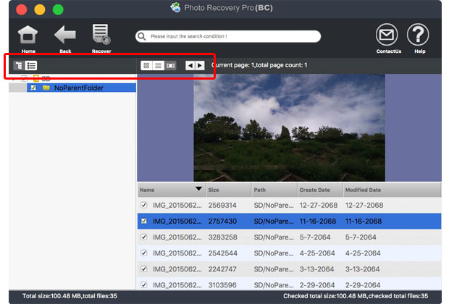Select size value 3283258
The width and height of the screenshot is (449, 304).
(222, 237)
